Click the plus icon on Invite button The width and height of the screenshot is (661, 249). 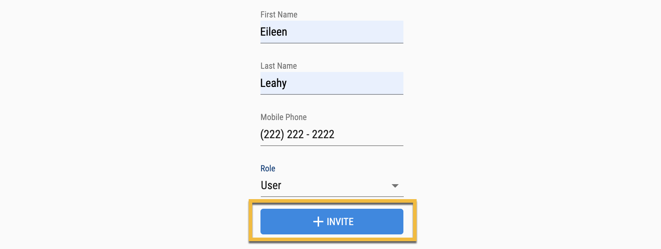(318, 222)
